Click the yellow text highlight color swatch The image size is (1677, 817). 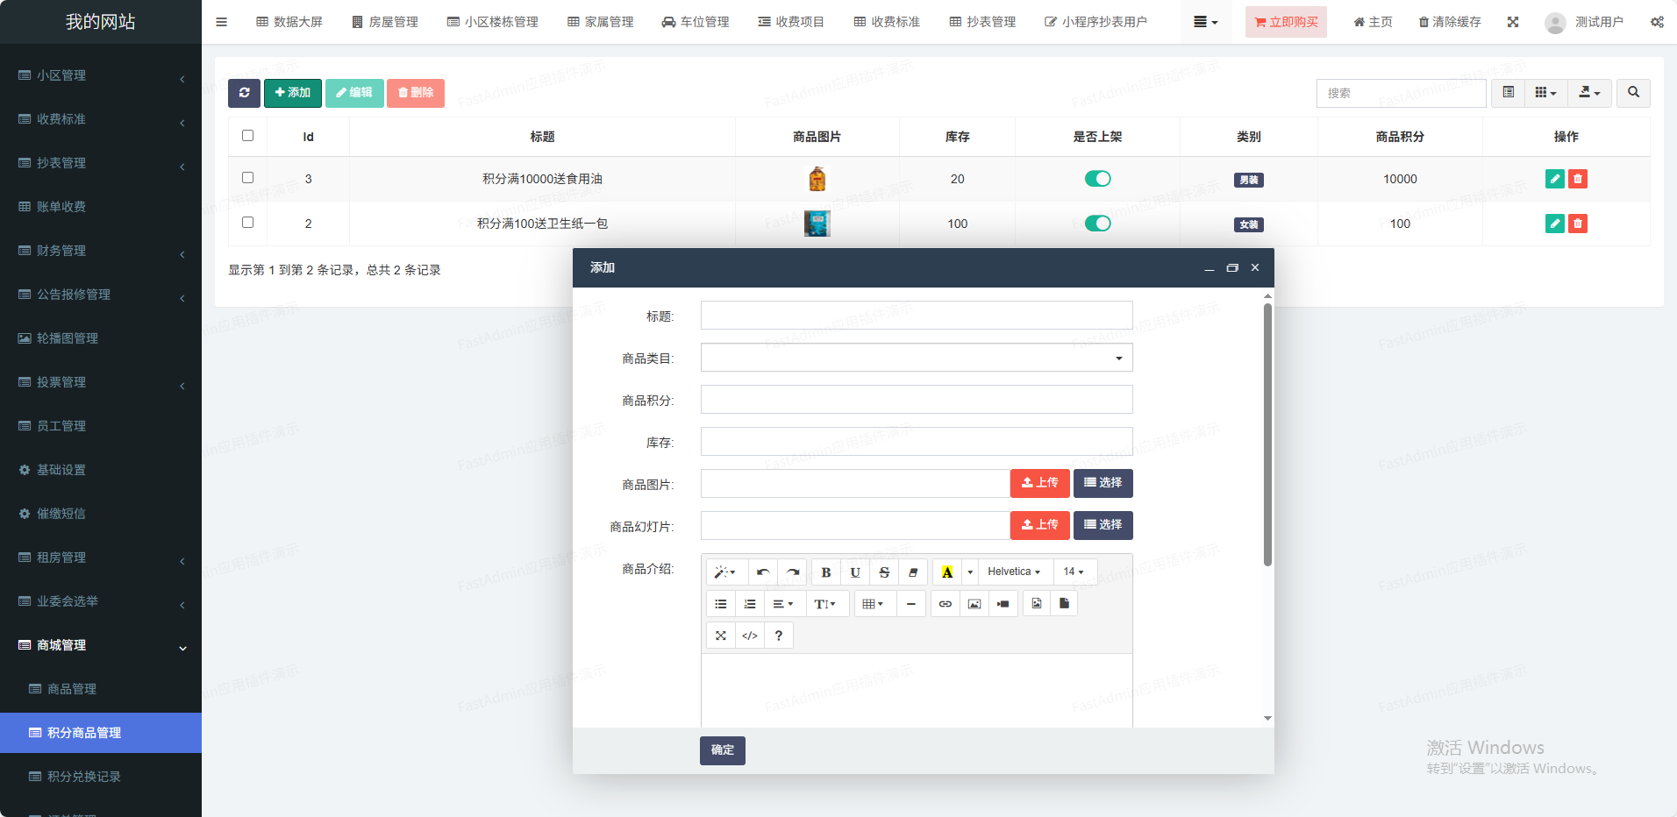tap(946, 572)
